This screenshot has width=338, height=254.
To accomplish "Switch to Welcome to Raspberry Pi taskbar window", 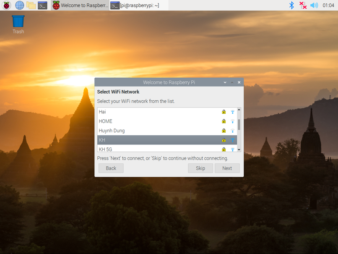I will tap(81, 5).
